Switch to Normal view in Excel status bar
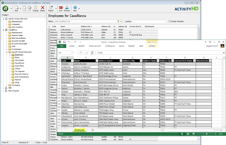 click(182, 134)
